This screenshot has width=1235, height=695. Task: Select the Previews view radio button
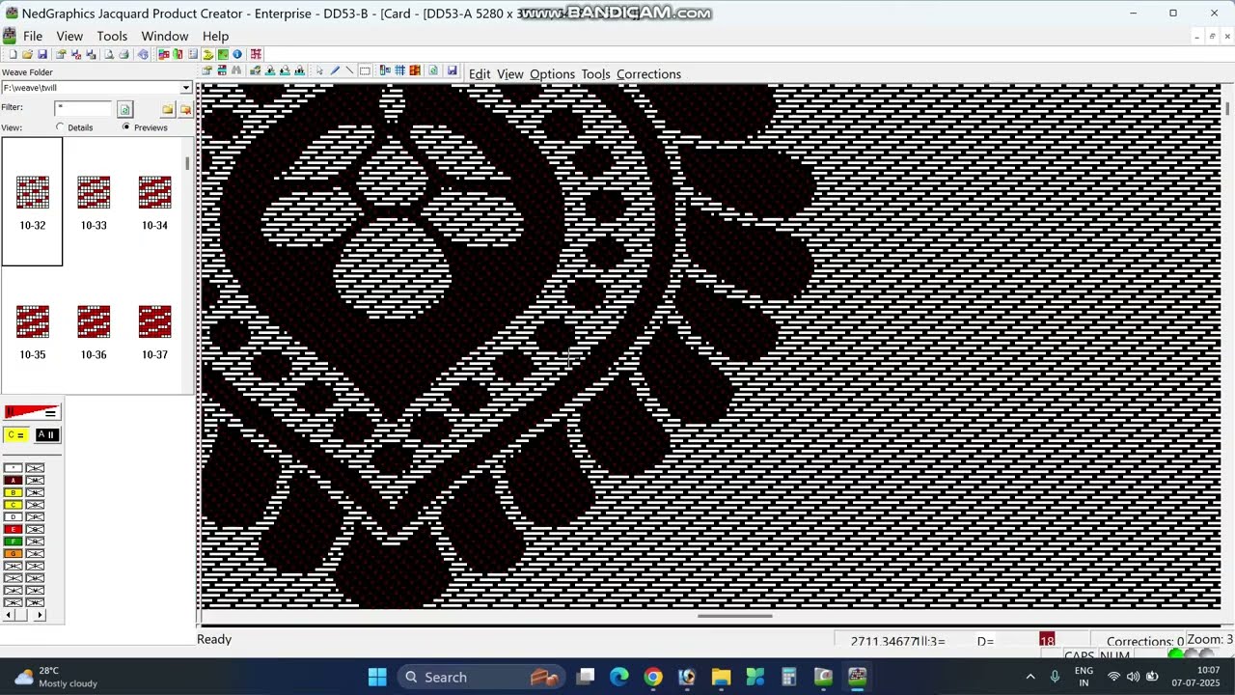point(126,127)
